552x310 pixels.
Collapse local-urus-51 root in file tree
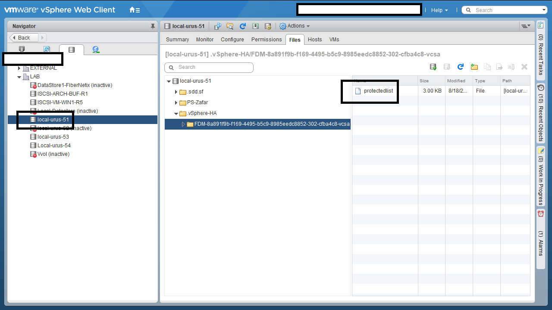(169, 81)
